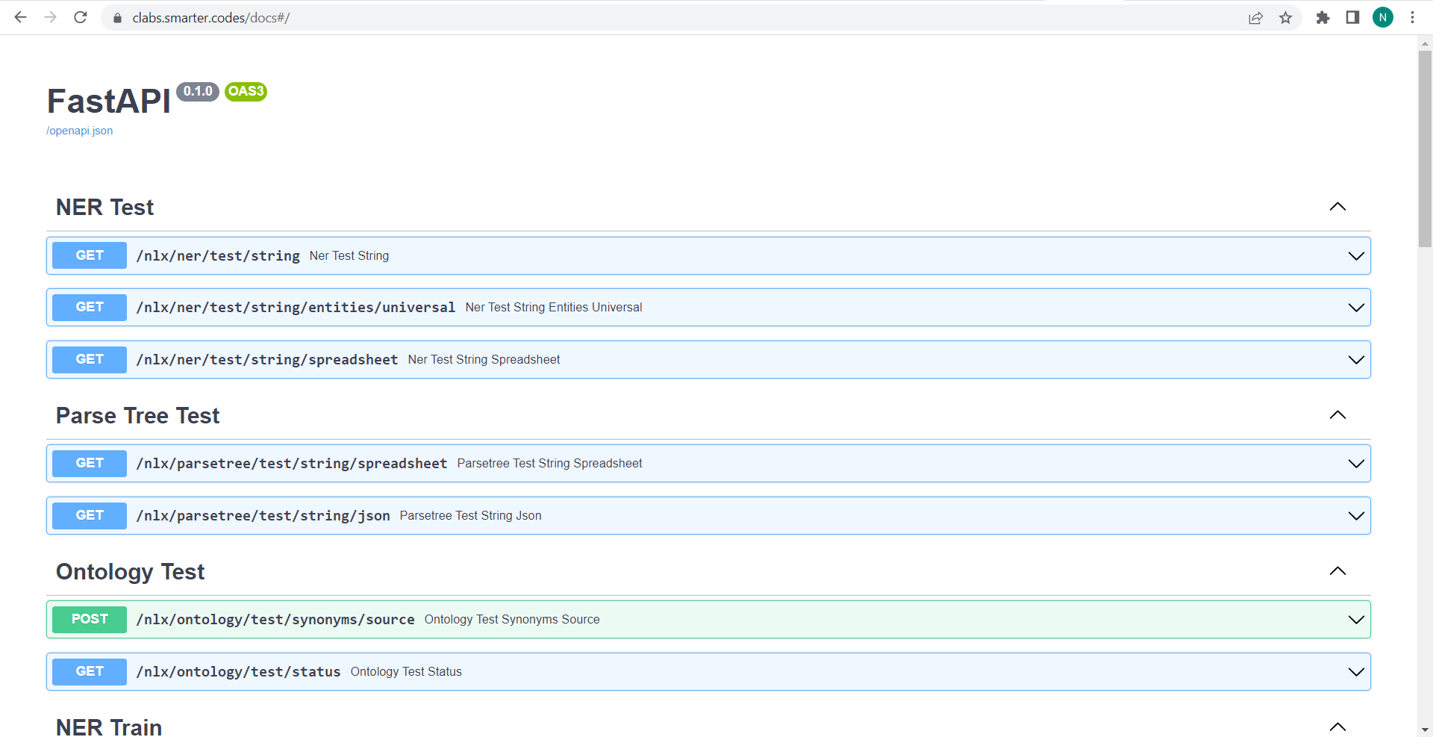The image size is (1433, 737).
Task: Bookmark this page with the star
Action: click(1285, 18)
